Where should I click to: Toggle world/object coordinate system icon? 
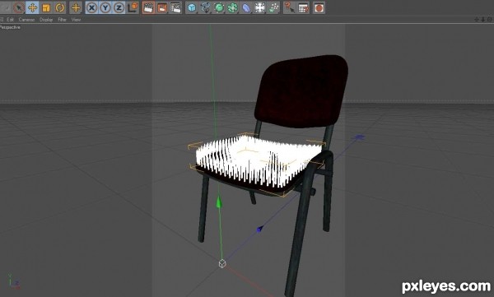133,7
